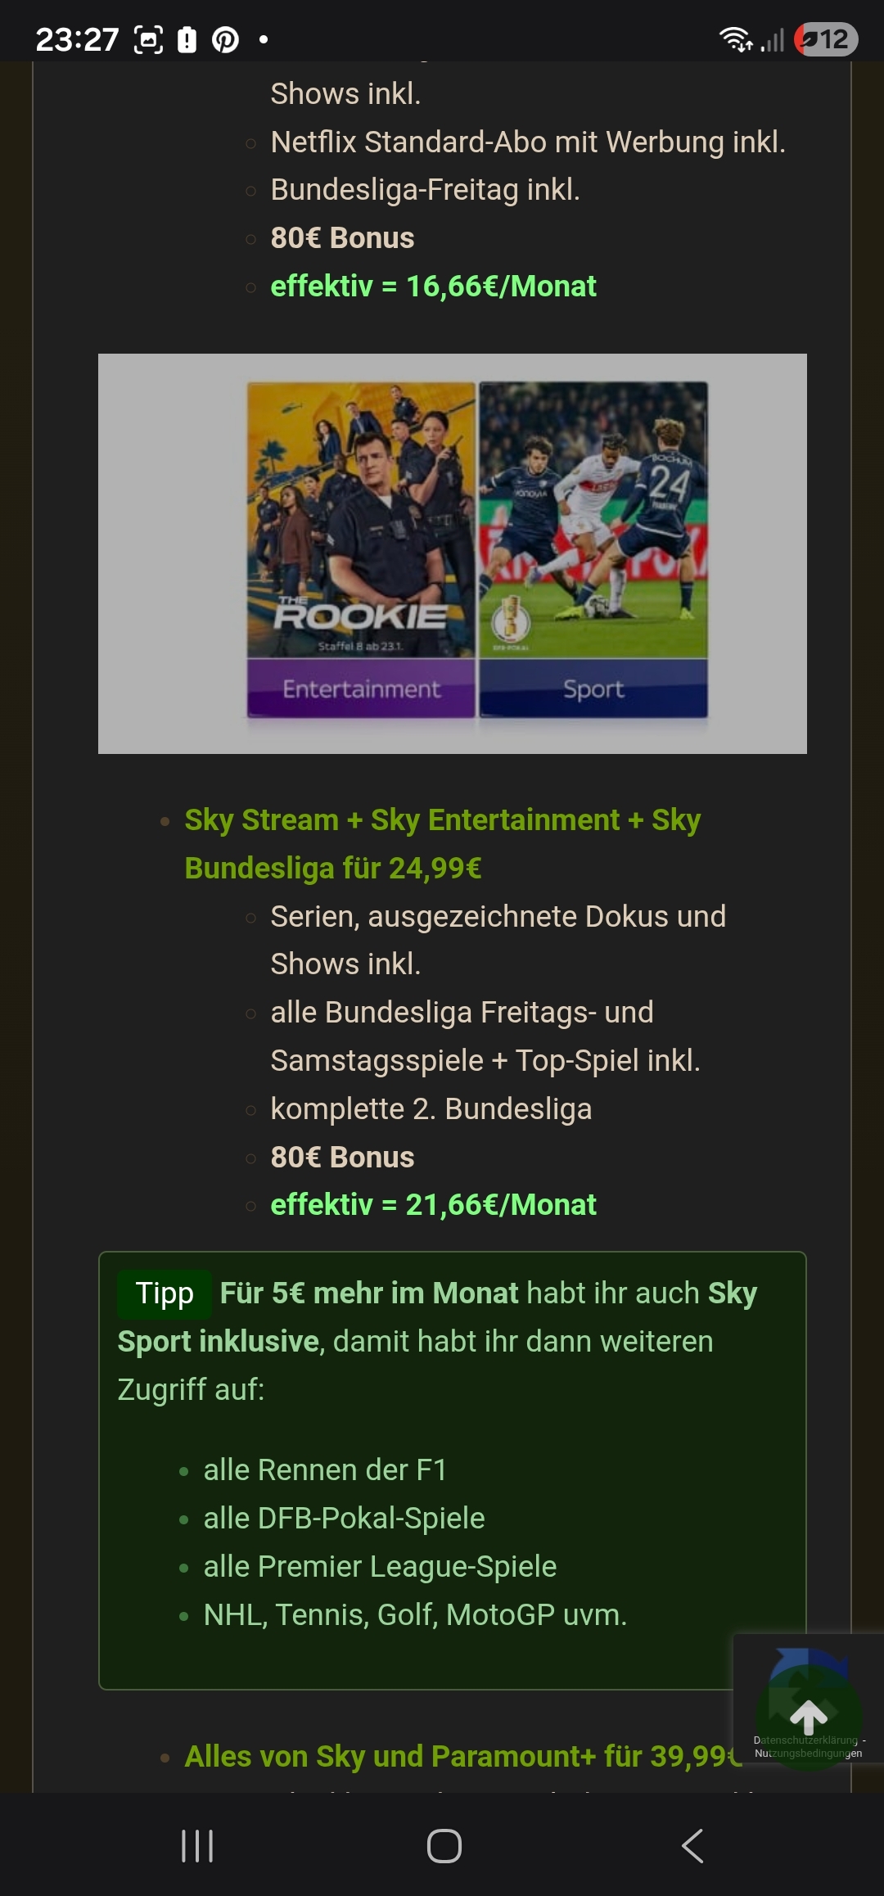Go back with navigation back arrow
This screenshot has width=884, height=1896.
692,1846
